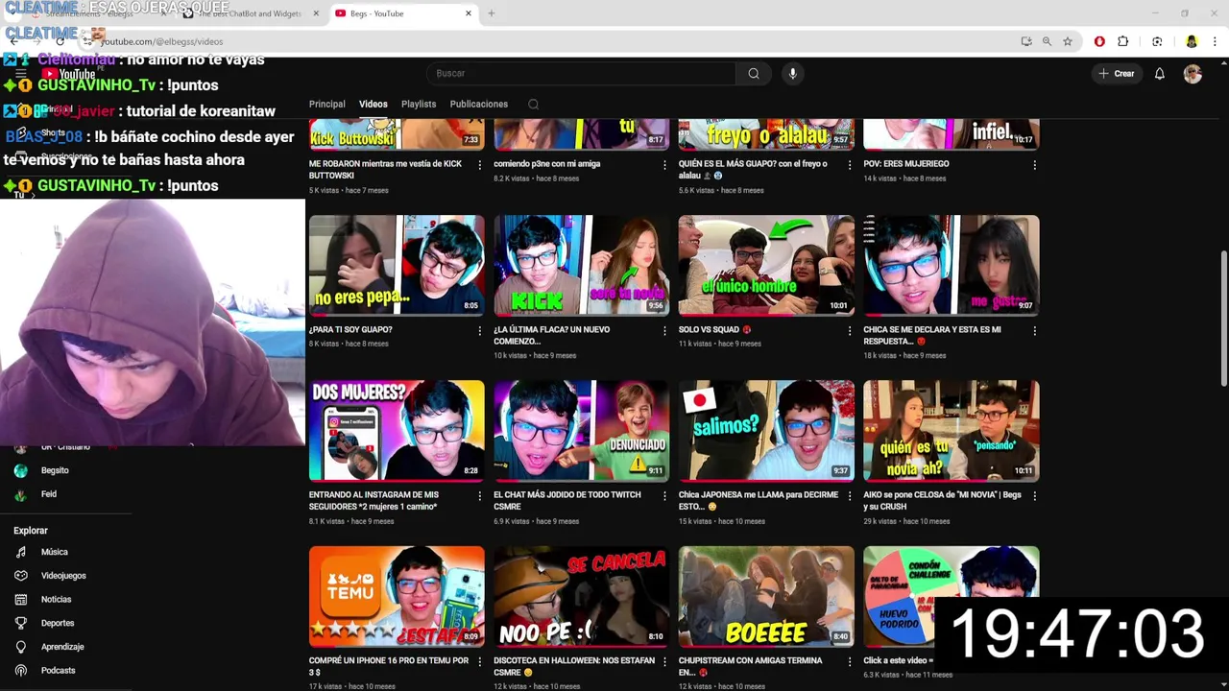
Task: Open options menu for ¿PARA TI SOY GUAPO? video
Action: tap(479, 331)
